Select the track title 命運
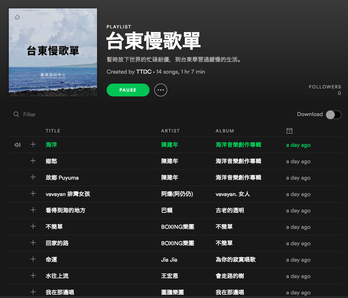 [x=51, y=260]
